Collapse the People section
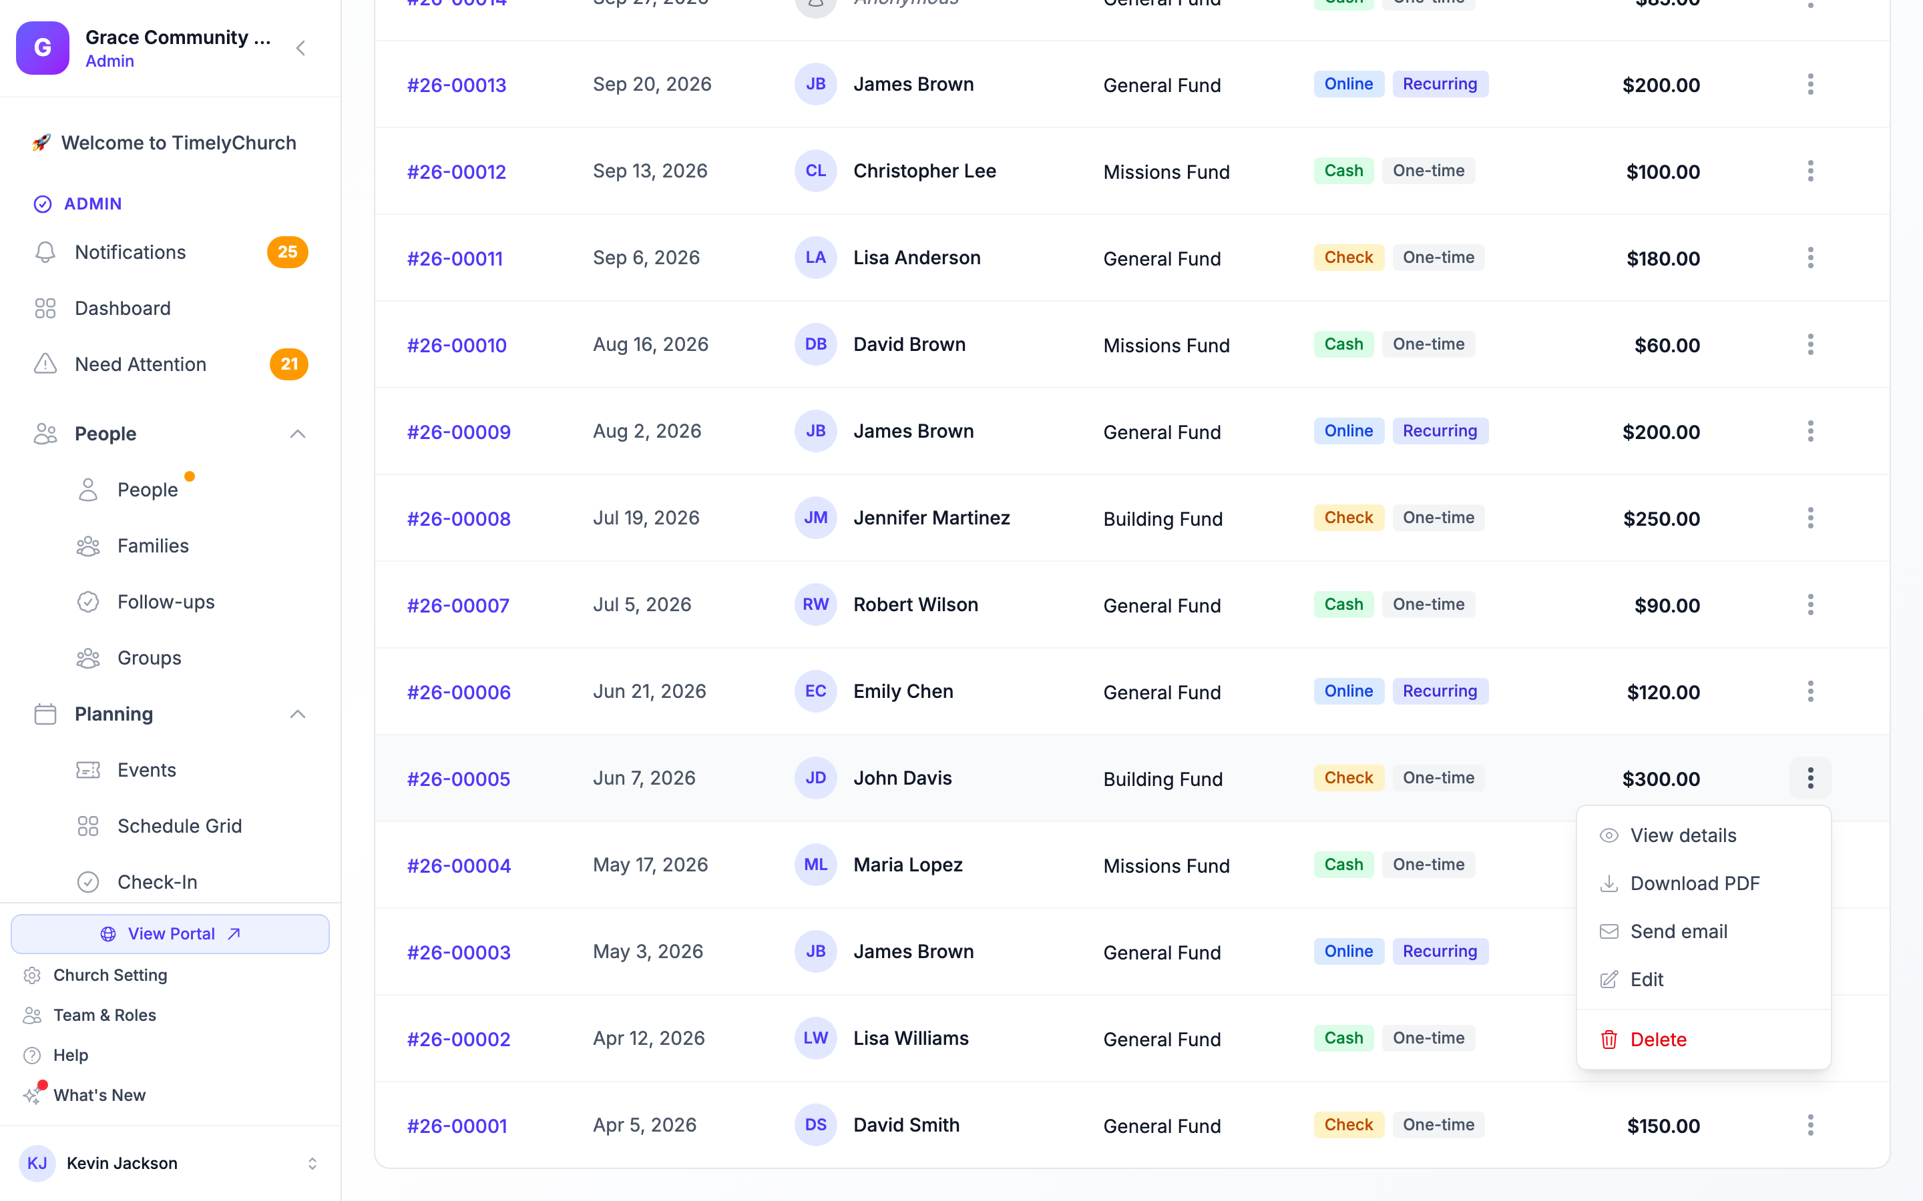The height and width of the screenshot is (1201, 1923). coord(297,434)
